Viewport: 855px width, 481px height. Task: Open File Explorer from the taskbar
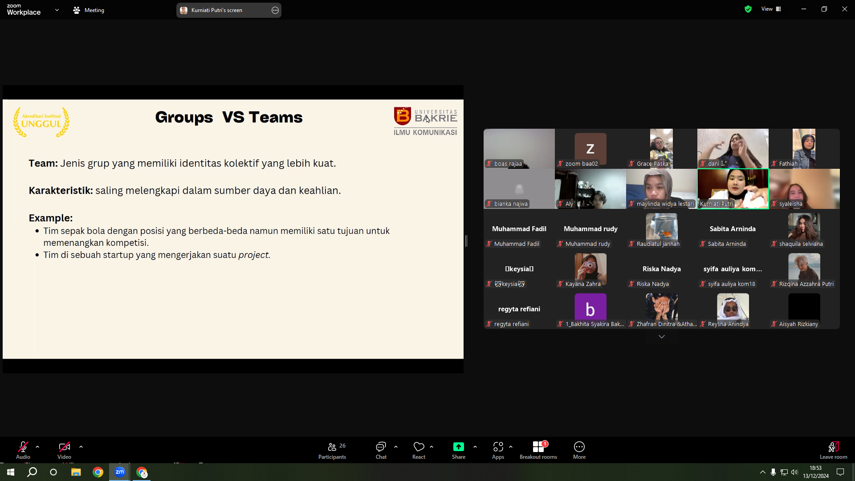[x=76, y=472]
